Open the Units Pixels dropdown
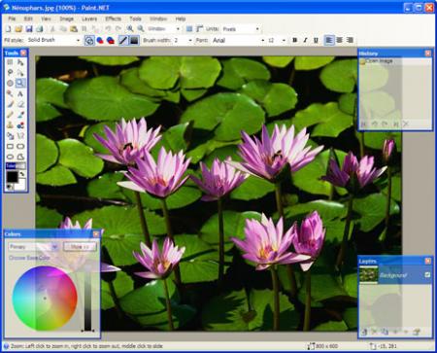This screenshot has height=353, width=437. 257,29
